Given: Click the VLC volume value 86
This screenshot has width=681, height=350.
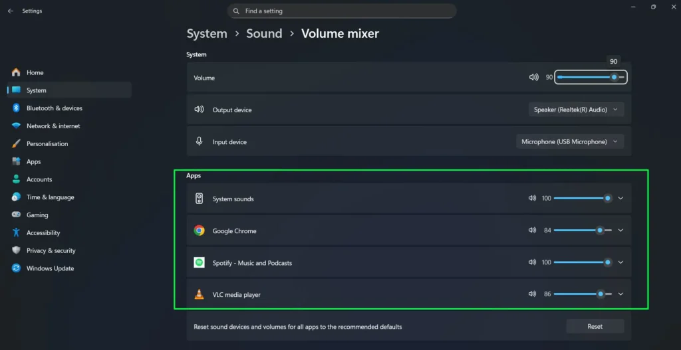Looking at the screenshot, I should (x=547, y=294).
